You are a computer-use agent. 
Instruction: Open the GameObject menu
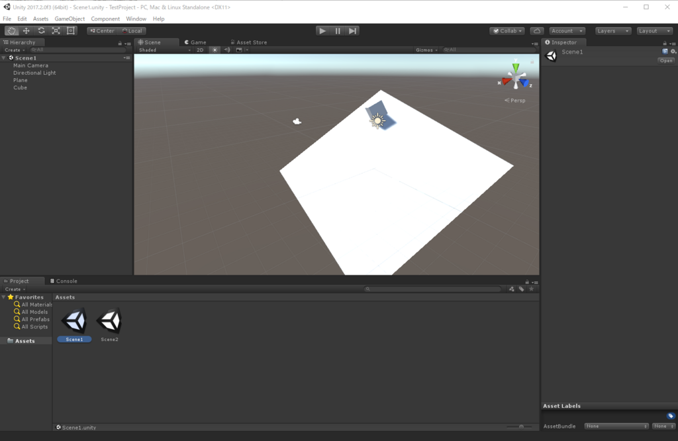(x=70, y=19)
